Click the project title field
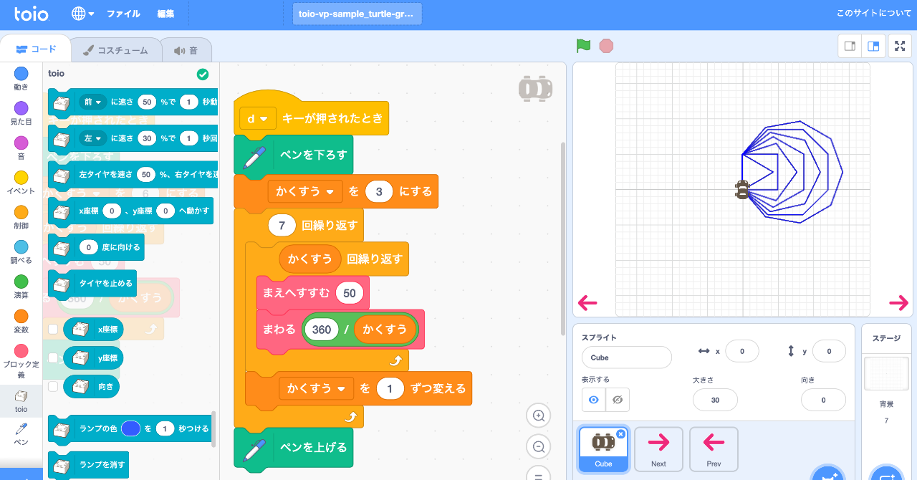The width and height of the screenshot is (917, 480). 357,13
